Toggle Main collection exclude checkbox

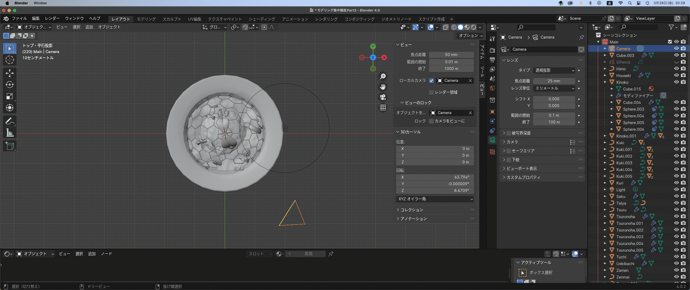point(669,42)
